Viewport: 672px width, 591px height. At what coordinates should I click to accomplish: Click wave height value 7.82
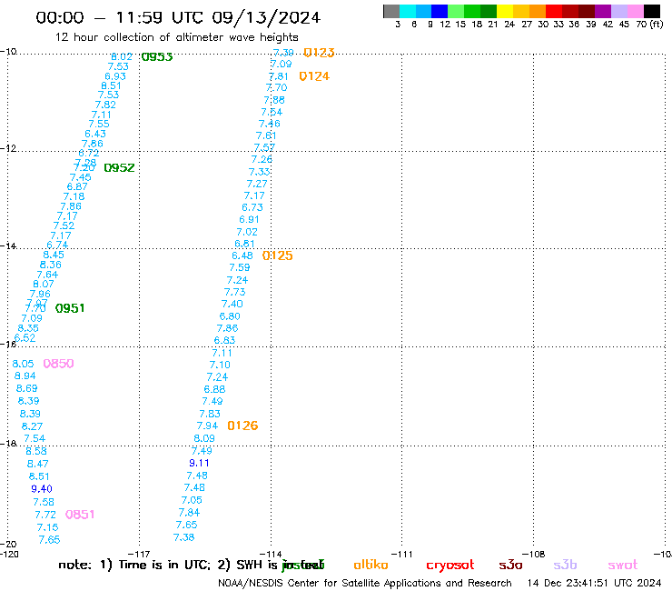click(105, 105)
